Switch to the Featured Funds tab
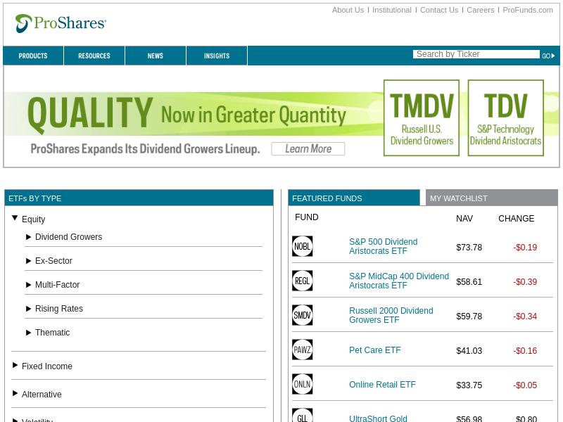Screen dimensions: 563x422 pyautogui.click(x=354, y=198)
